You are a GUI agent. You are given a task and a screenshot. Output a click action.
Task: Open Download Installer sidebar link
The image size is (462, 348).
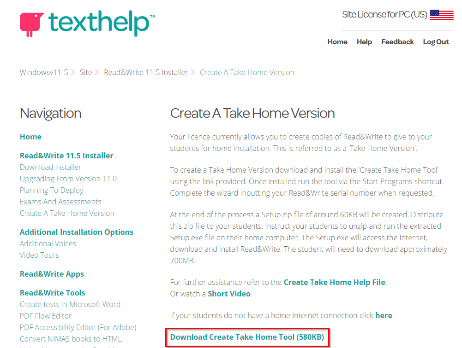pyautogui.click(x=50, y=167)
